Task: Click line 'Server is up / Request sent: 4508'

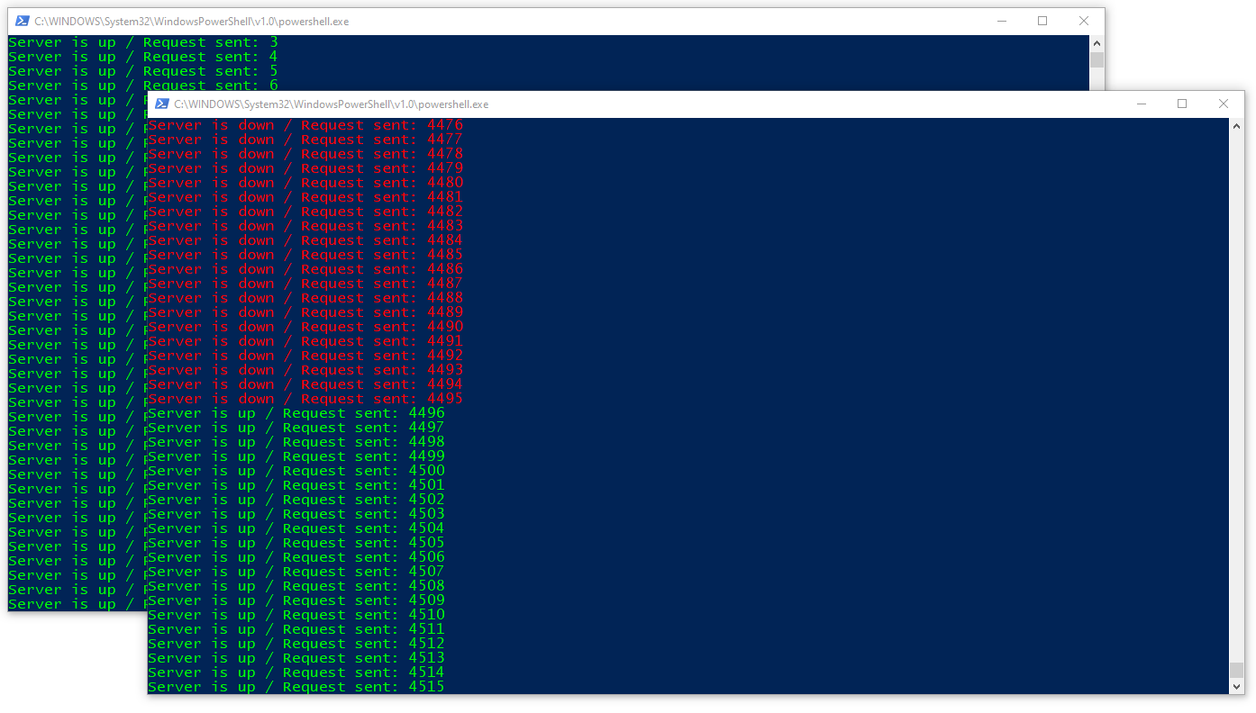Action: [296, 586]
